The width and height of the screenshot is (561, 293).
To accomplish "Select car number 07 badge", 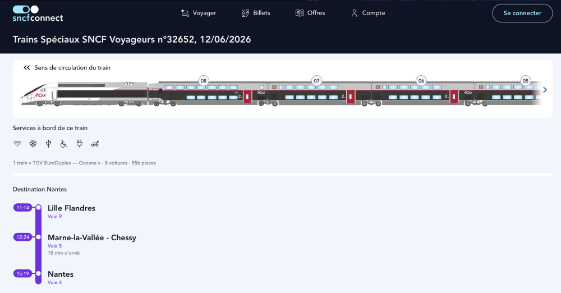I will (316, 81).
